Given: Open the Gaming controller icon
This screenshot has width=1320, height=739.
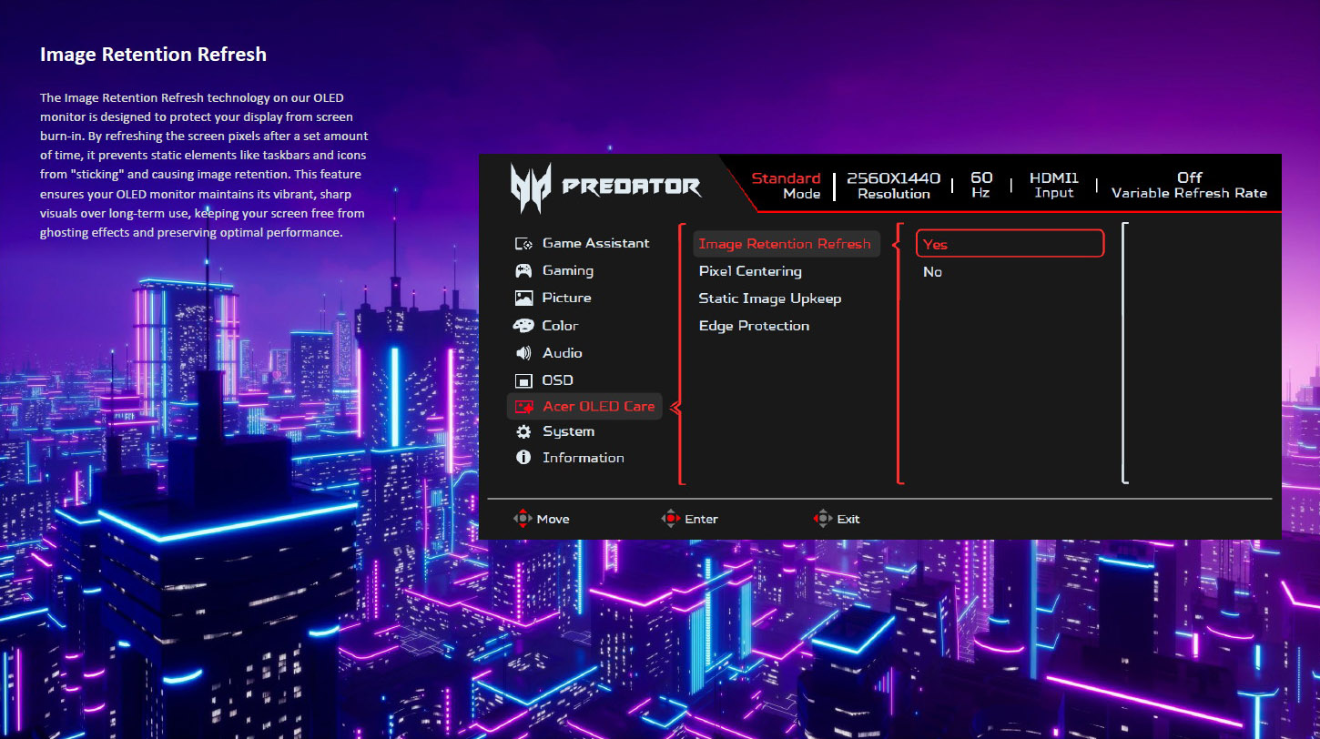Looking at the screenshot, I should pos(523,271).
